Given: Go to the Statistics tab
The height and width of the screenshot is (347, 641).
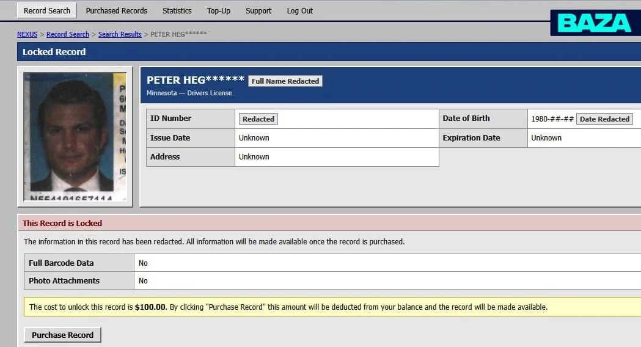Looking at the screenshot, I should point(177,10).
